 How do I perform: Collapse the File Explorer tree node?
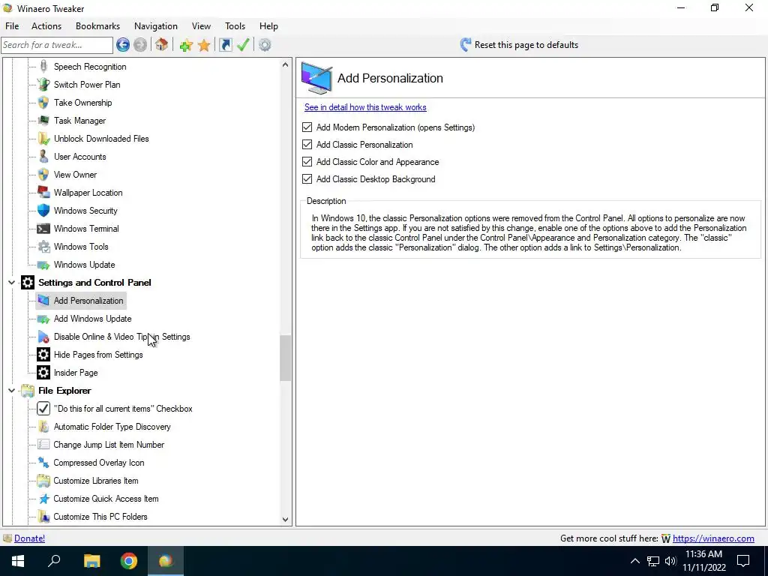(11, 391)
